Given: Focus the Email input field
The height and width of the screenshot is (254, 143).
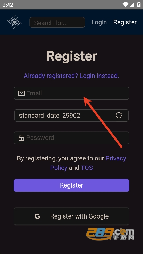Looking at the screenshot, I should click(71, 93).
